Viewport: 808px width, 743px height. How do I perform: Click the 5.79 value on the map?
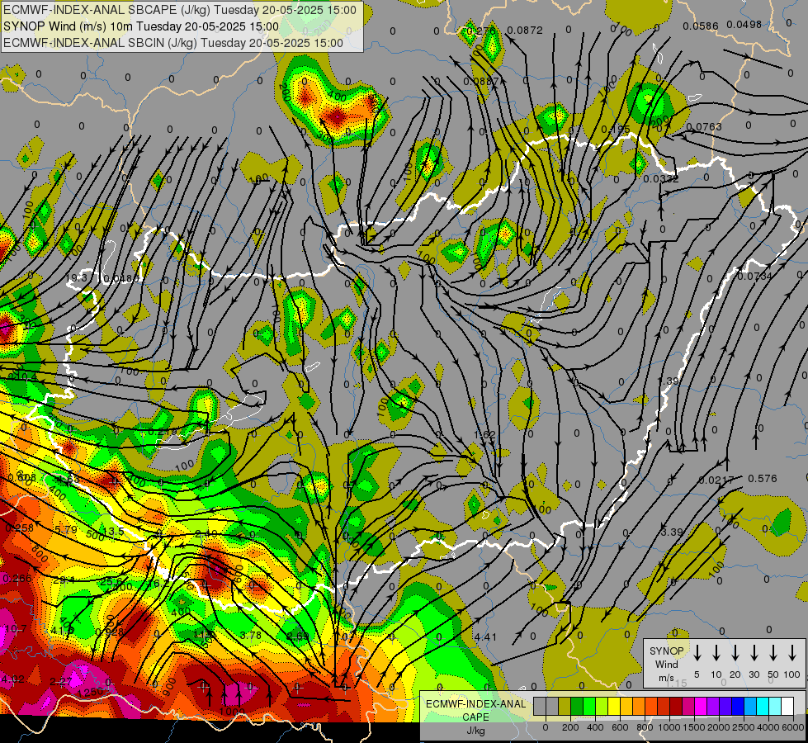pyautogui.click(x=65, y=529)
